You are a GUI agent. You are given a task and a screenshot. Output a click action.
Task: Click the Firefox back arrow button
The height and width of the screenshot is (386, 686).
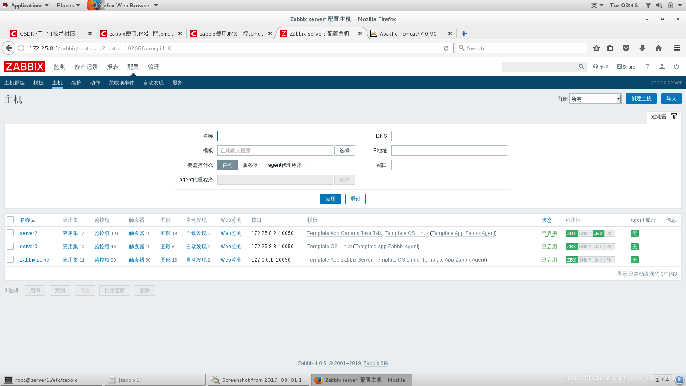click(x=9, y=48)
